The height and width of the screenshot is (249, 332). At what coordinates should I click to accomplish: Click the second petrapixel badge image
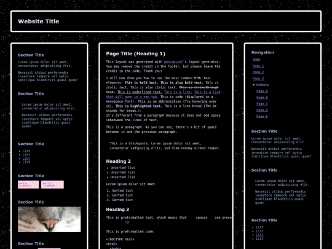pos(52,184)
